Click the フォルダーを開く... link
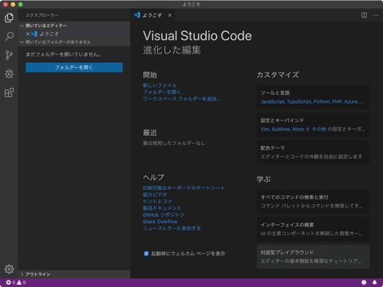383x287 pixels. coord(164,92)
